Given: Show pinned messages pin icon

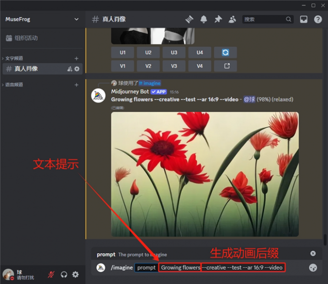Looking at the screenshot, I should coord(218,19).
